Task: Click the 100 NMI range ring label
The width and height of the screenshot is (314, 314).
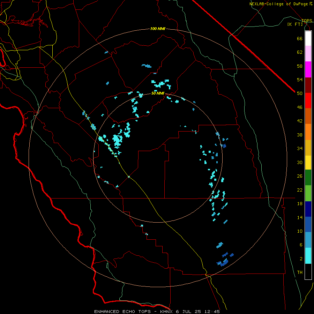Action: click(158, 29)
